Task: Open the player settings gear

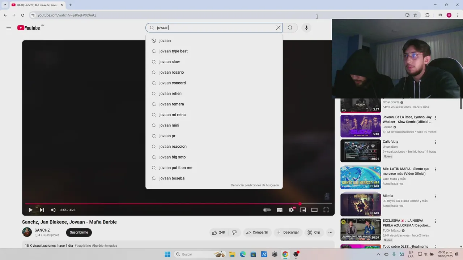Action: (x=291, y=210)
